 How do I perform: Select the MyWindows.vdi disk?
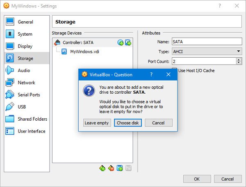pyautogui.click(x=84, y=52)
